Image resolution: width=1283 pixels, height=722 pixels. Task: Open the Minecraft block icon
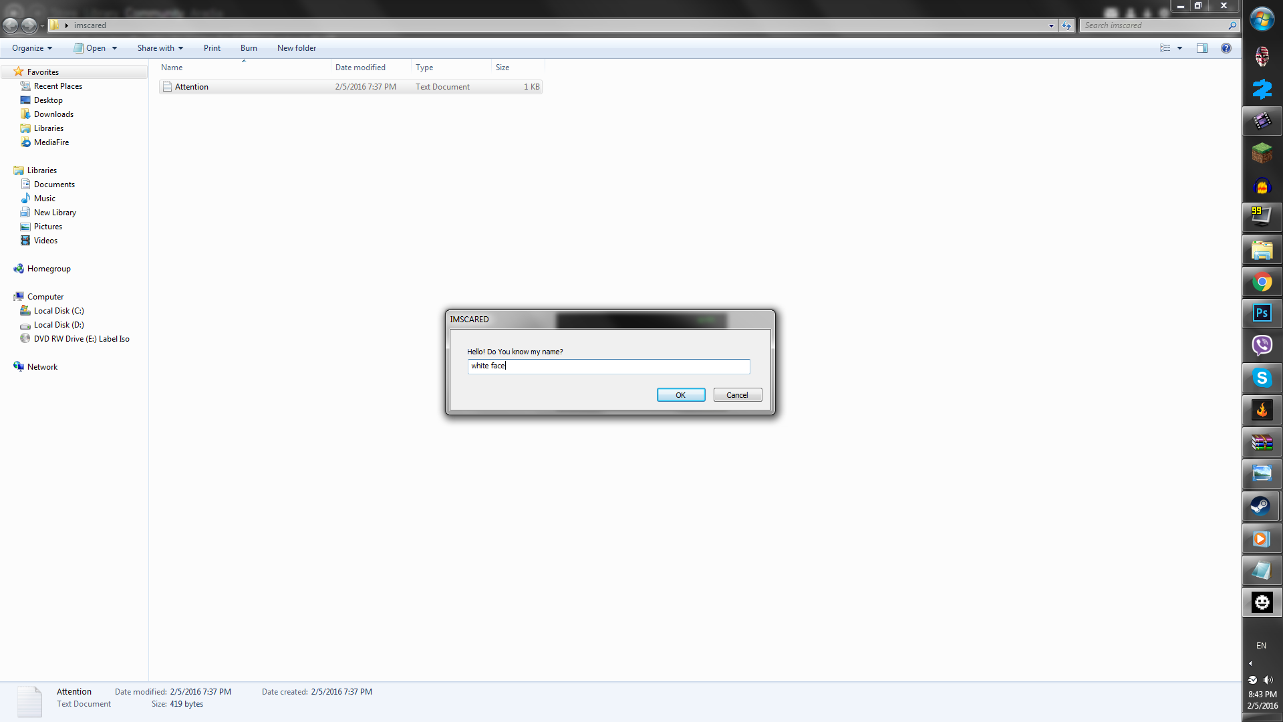(1262, 153)
